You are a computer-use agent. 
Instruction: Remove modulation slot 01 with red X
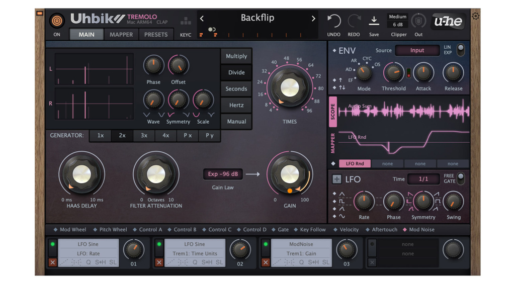pos(52,262)
